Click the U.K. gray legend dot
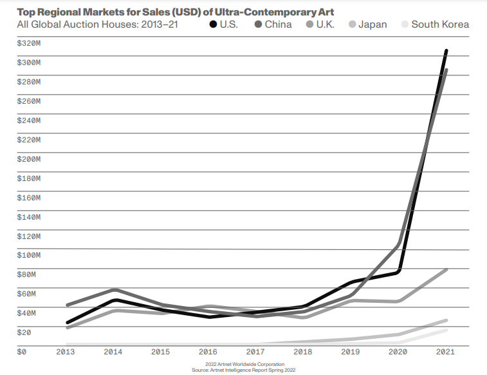 point(309,24)
